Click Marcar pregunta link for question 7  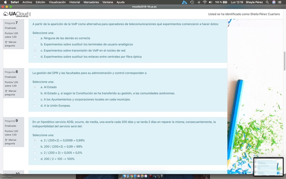(10, 44)
